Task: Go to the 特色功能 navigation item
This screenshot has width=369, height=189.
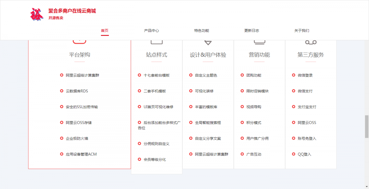Action: (201, 31)
